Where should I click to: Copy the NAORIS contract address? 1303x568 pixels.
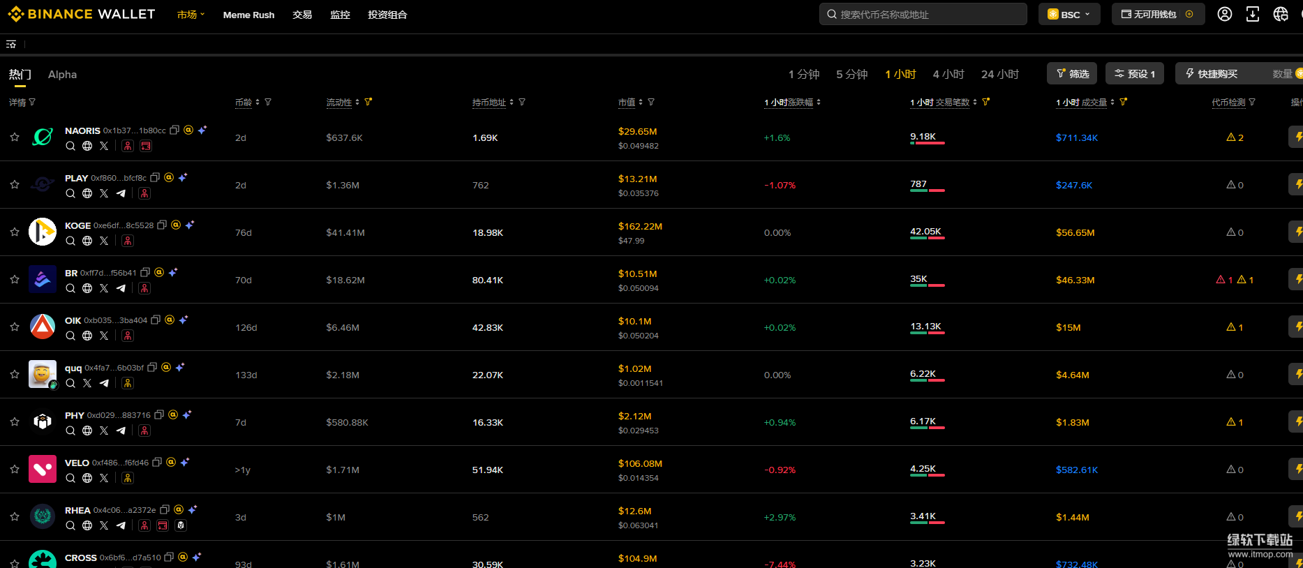pyautogui.click(x=174, y=130)
